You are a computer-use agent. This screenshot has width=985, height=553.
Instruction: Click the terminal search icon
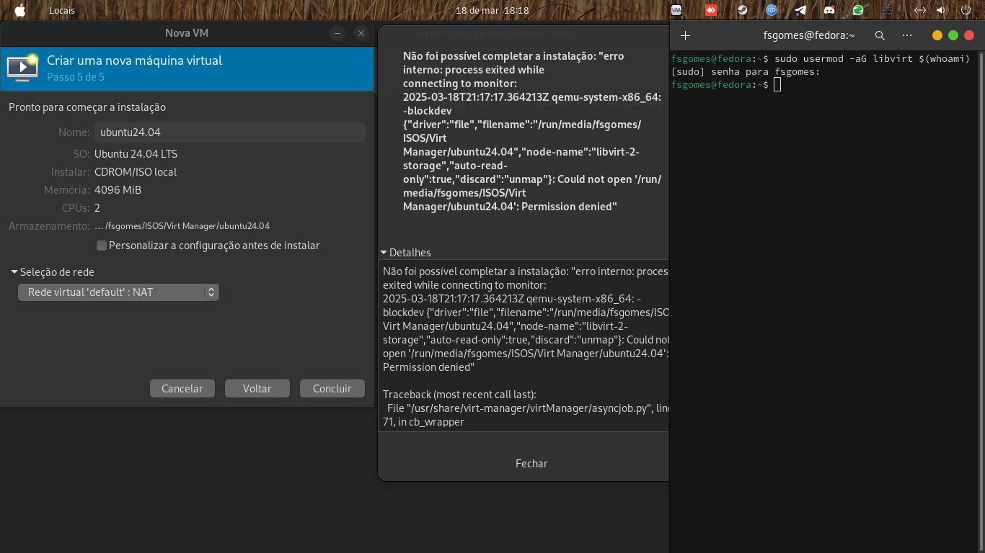880,35
